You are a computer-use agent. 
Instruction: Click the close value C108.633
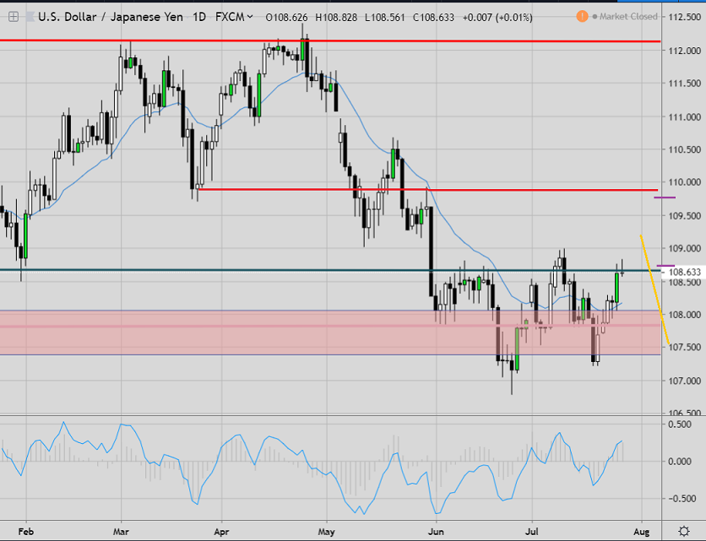(x=433, y=18)
